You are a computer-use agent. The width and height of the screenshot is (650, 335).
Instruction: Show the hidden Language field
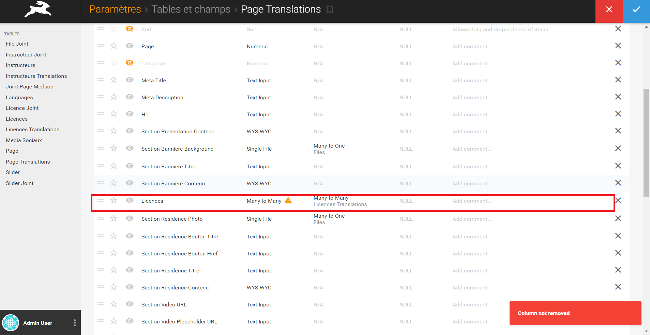pyautogui.click(x=130, y=63)
